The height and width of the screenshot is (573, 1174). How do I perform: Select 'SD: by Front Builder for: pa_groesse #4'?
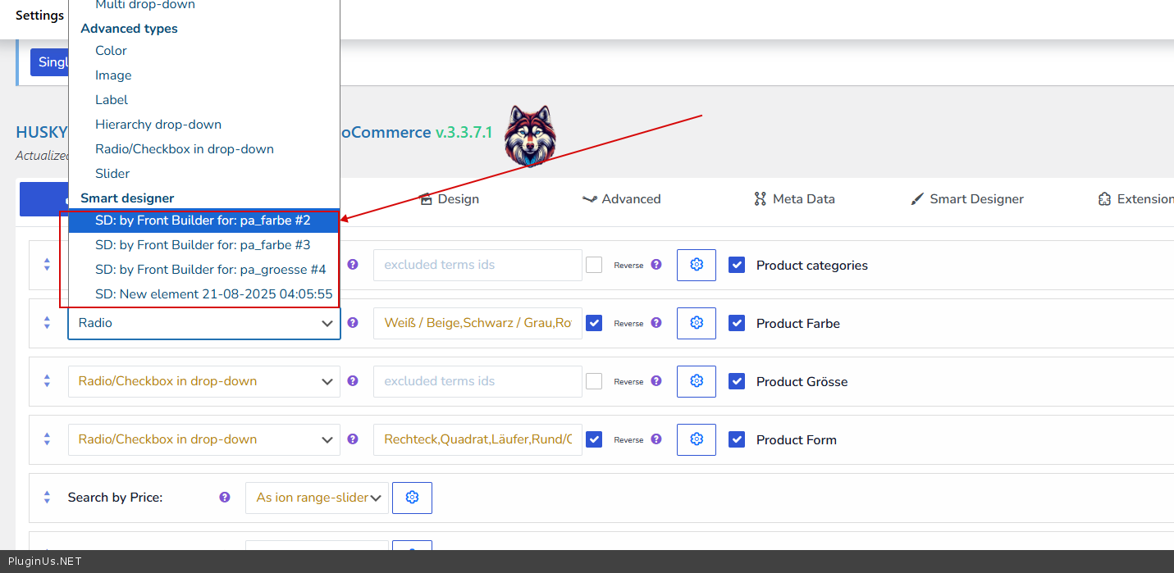(x=210, y=270)
